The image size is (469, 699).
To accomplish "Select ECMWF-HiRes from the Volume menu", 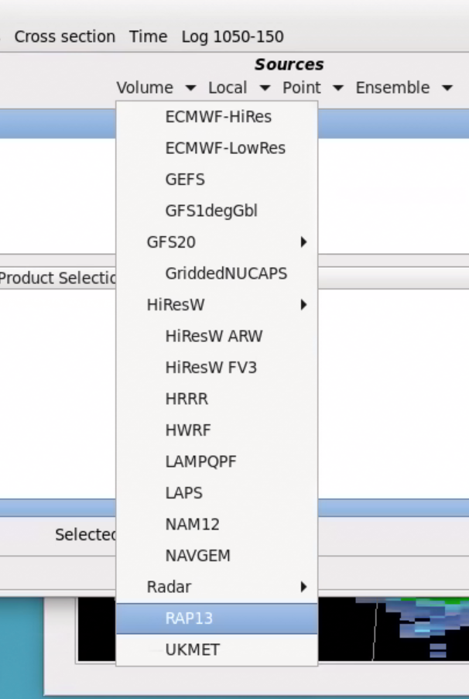I will tap(217, 117).
